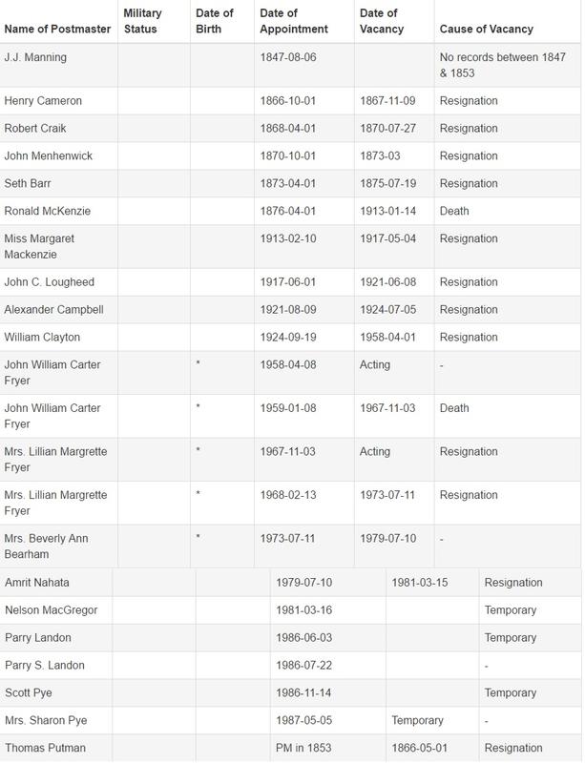Image resolution: width=585 pixels, height=763 pixels.
Task: Click the Date of Appointment column header
Action: [279, 21]
